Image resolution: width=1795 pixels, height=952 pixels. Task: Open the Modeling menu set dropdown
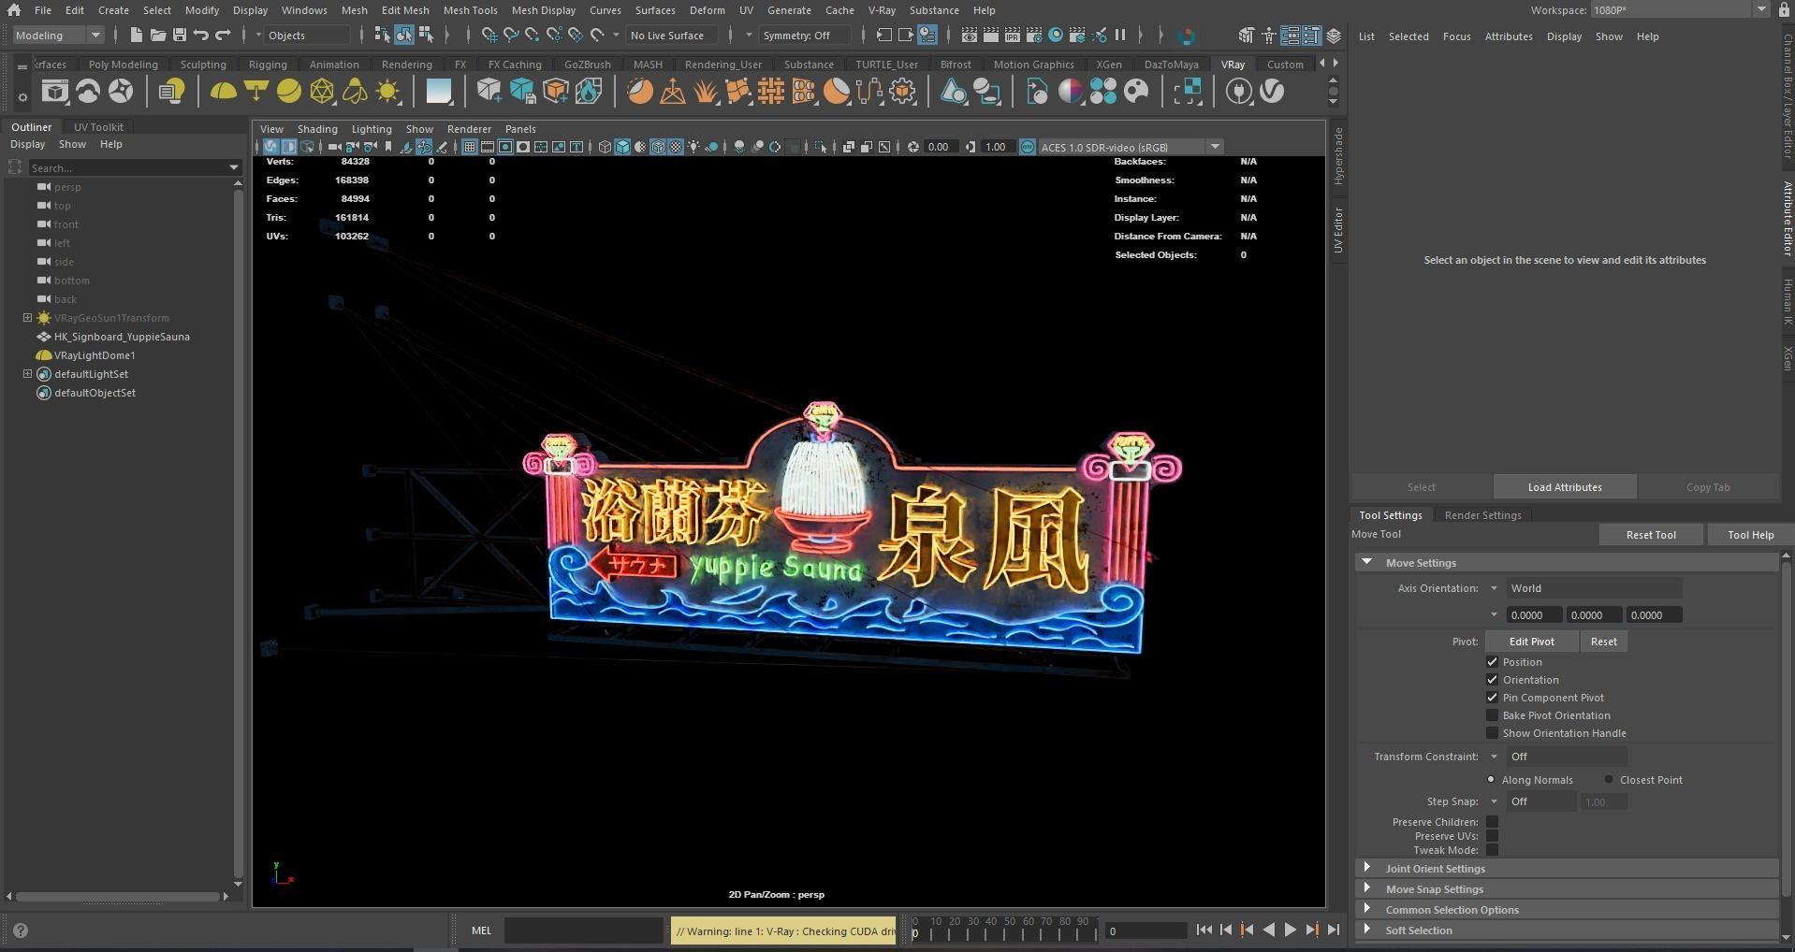(58, 36)
